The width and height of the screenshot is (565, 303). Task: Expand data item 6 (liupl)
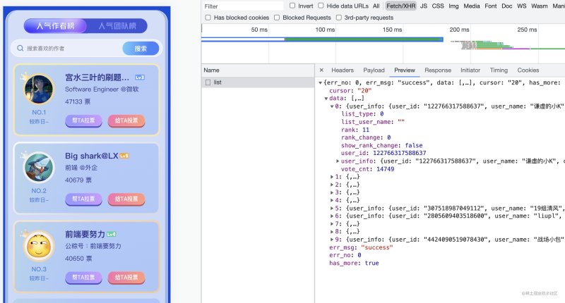tap(332, 216)
